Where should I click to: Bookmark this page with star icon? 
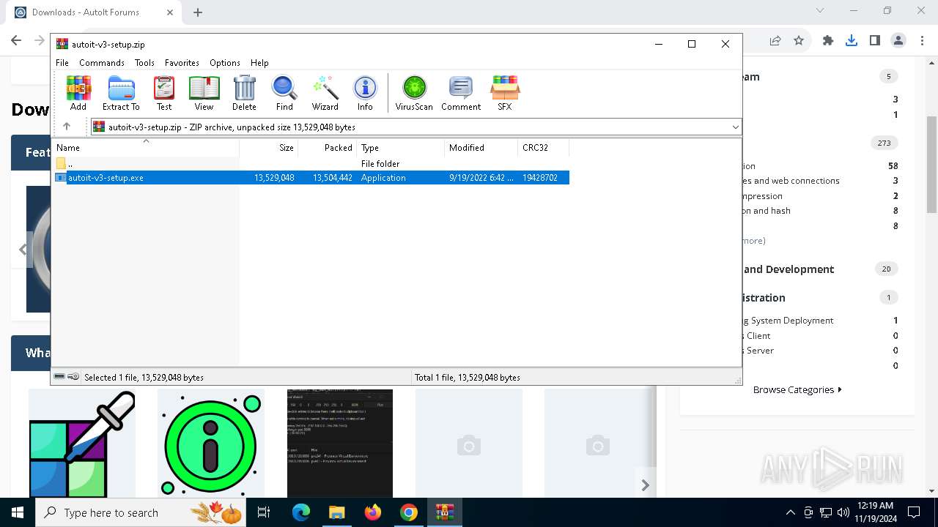click(x=799, y=40)
